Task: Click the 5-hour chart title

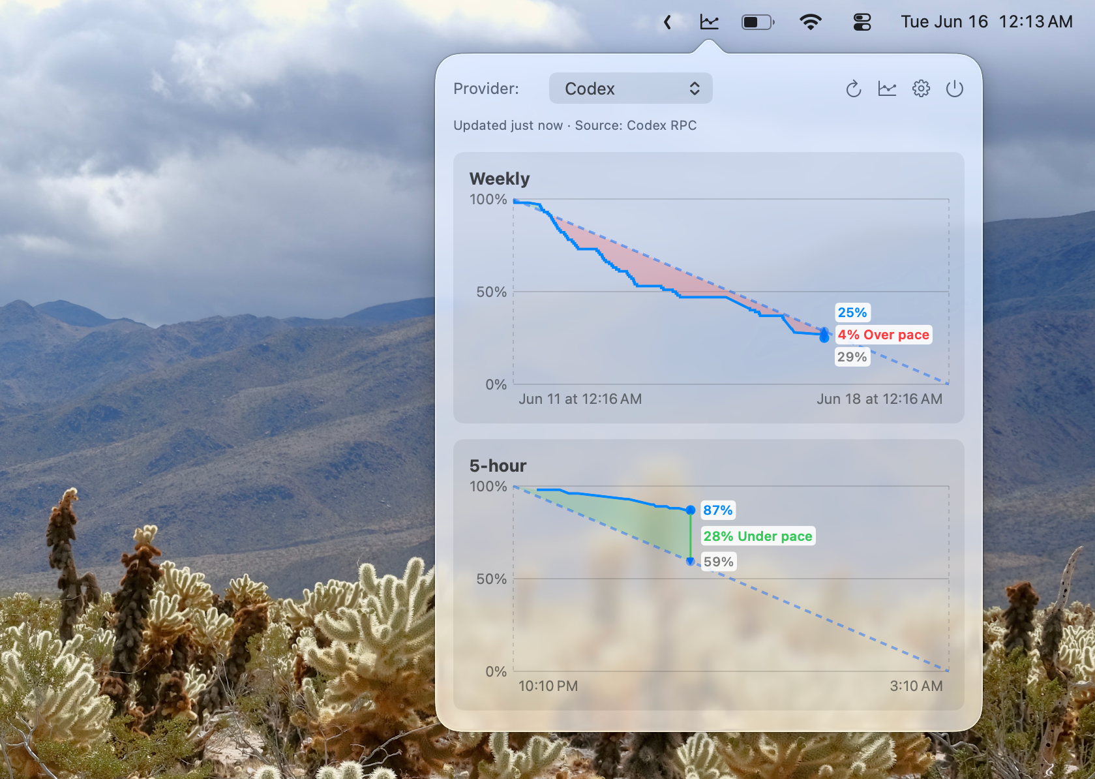Action: point(498,466)
